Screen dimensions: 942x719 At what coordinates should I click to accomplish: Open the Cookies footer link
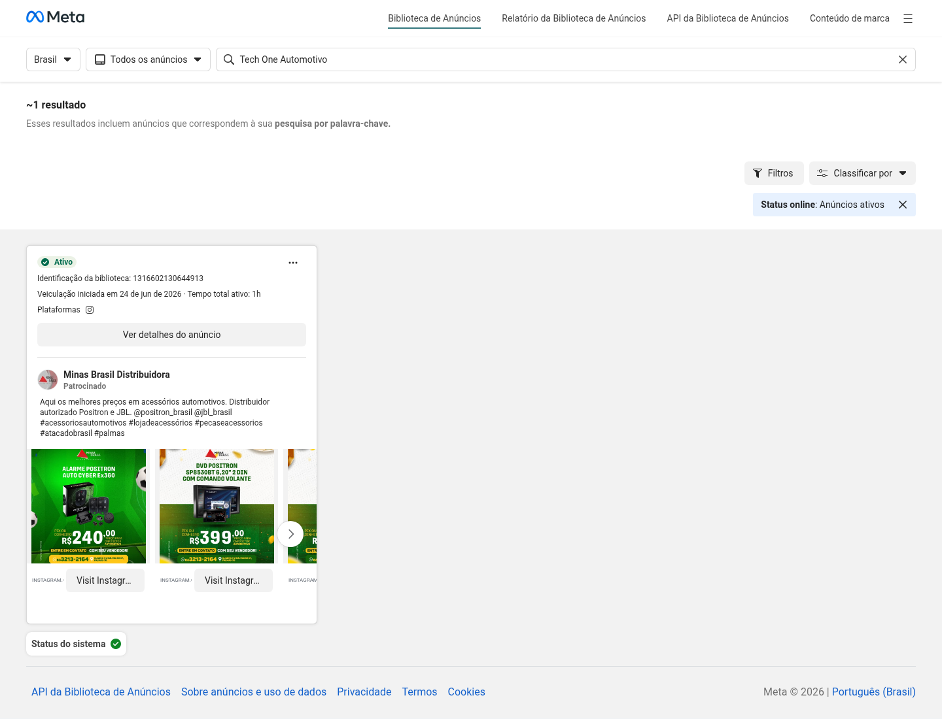(466, 692)
